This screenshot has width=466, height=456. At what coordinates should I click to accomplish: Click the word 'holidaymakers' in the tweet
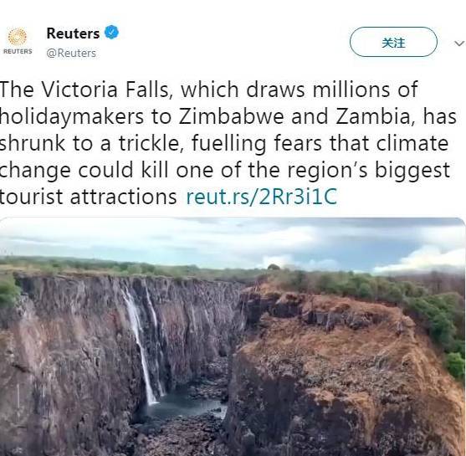pyautogui.click(x=72, y=117)
